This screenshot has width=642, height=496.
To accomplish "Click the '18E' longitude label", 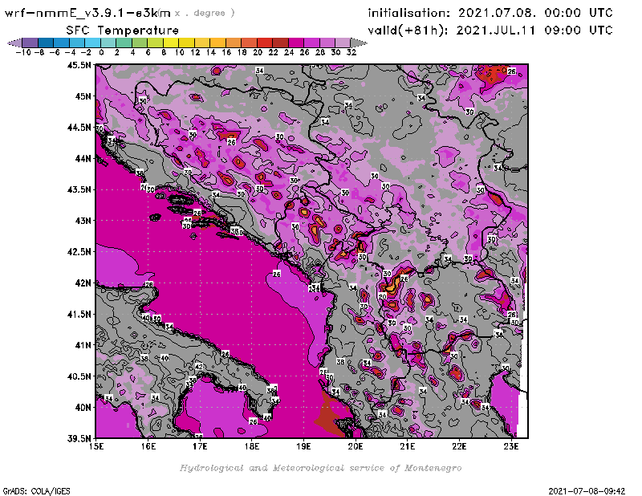I will (x=252, y=446).
